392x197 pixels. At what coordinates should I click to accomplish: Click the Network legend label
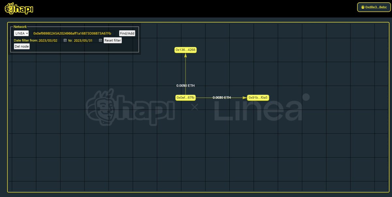20,27
